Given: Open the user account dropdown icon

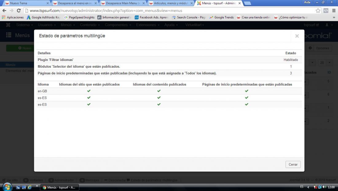Looking at the screenshot, I should coord(328,25).
